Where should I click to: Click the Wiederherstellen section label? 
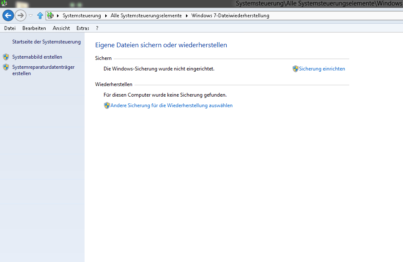point(114,84)
